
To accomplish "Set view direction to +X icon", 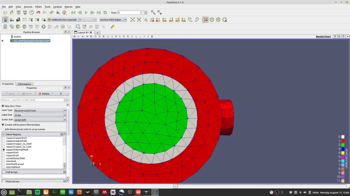I will tap(152, 20).
